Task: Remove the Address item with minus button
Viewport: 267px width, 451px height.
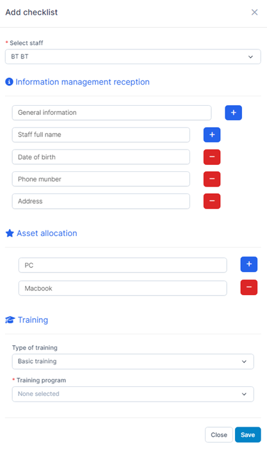Action: point(212,201)
